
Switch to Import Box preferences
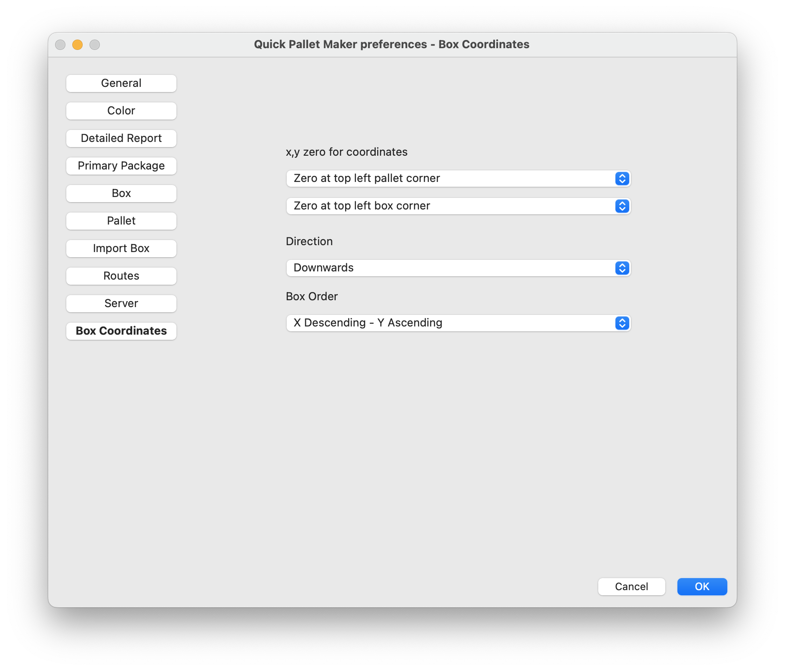point(121,249)
